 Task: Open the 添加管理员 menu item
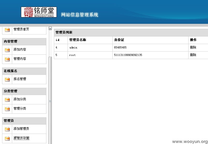click(21, 129)
